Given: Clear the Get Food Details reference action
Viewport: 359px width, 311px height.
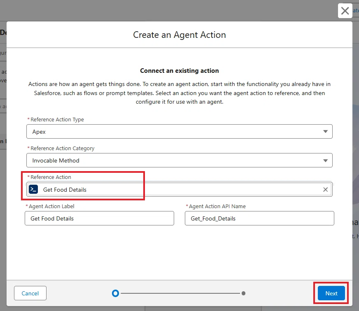Looking at the screenshot, I should point(325,190).
